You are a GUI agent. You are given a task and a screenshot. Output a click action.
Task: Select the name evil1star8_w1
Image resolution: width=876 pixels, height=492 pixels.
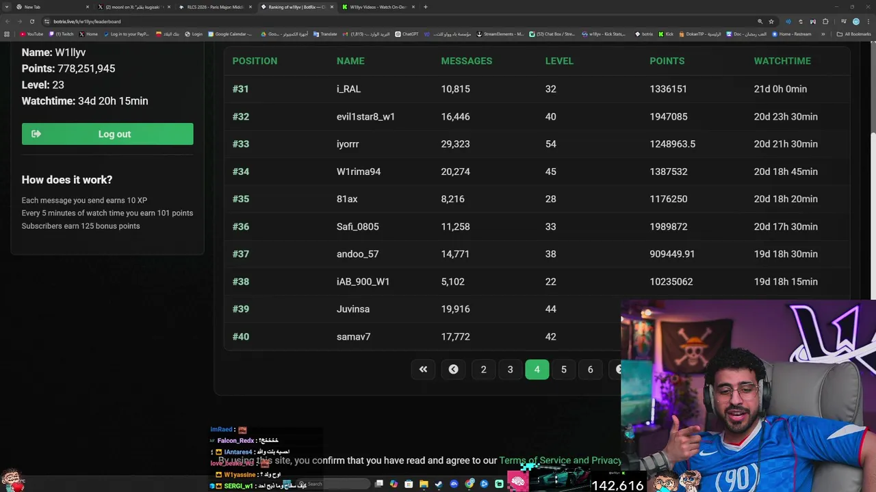(x=365, y=117)
